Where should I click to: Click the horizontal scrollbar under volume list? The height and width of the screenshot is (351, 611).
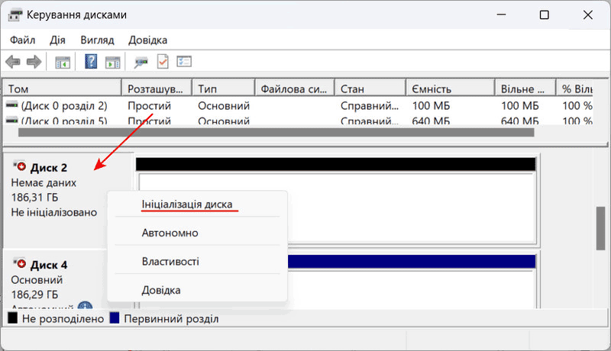(275, 132)
